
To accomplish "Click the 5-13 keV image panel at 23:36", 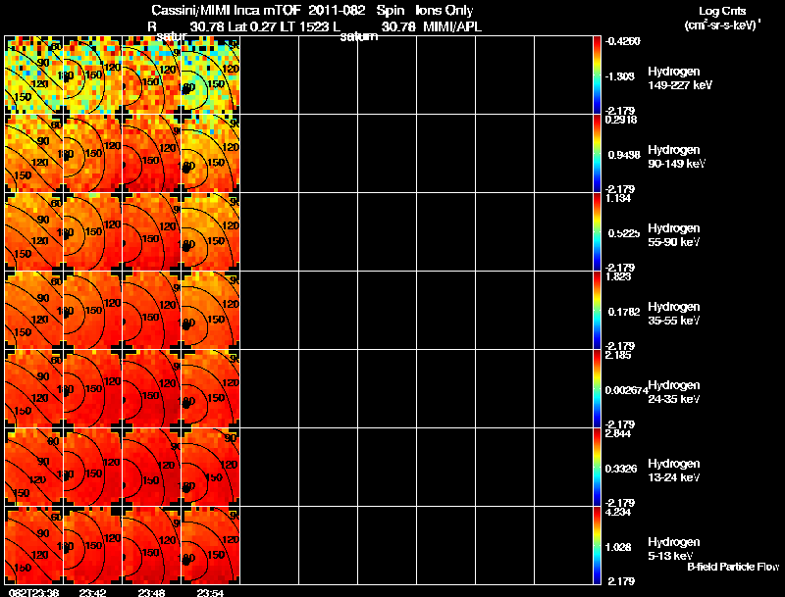I will point(34,545).
